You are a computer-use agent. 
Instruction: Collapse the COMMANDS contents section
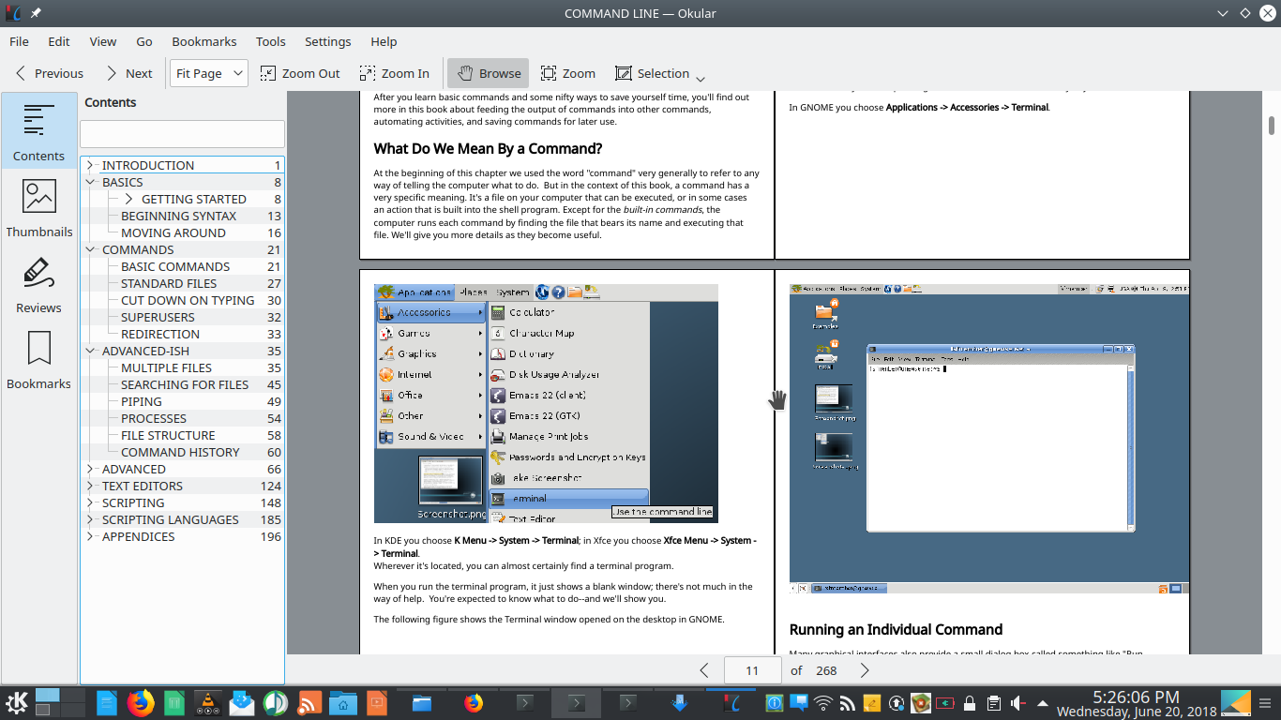tap(90, 249)
